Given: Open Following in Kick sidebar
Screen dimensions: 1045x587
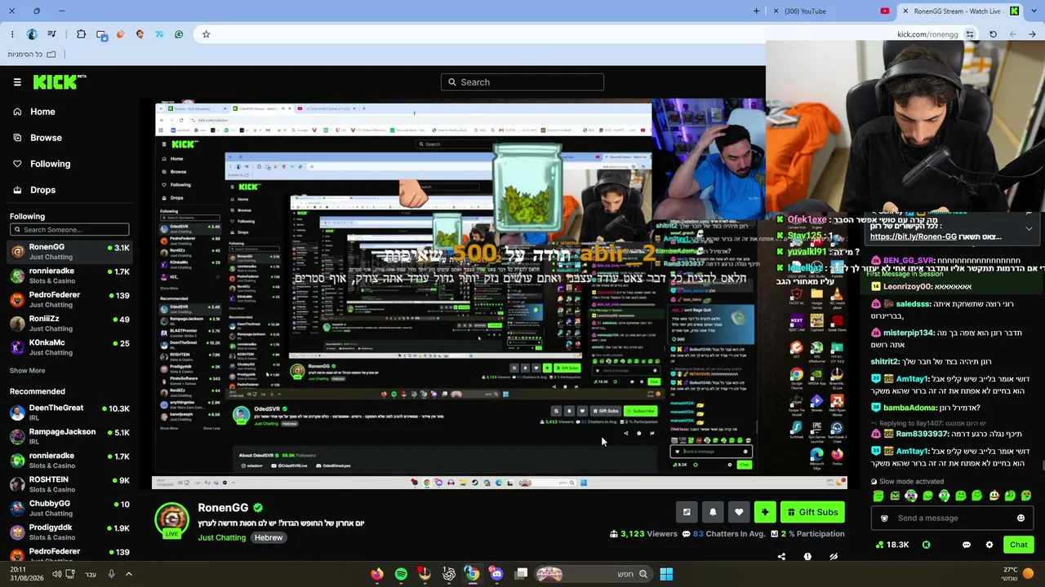Looking at the screenshot, I should (50, 164).
